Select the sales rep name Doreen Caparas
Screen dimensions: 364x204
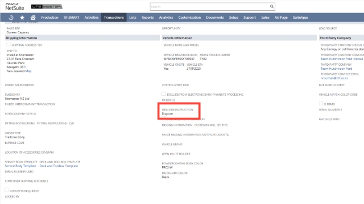click(18, 32)
